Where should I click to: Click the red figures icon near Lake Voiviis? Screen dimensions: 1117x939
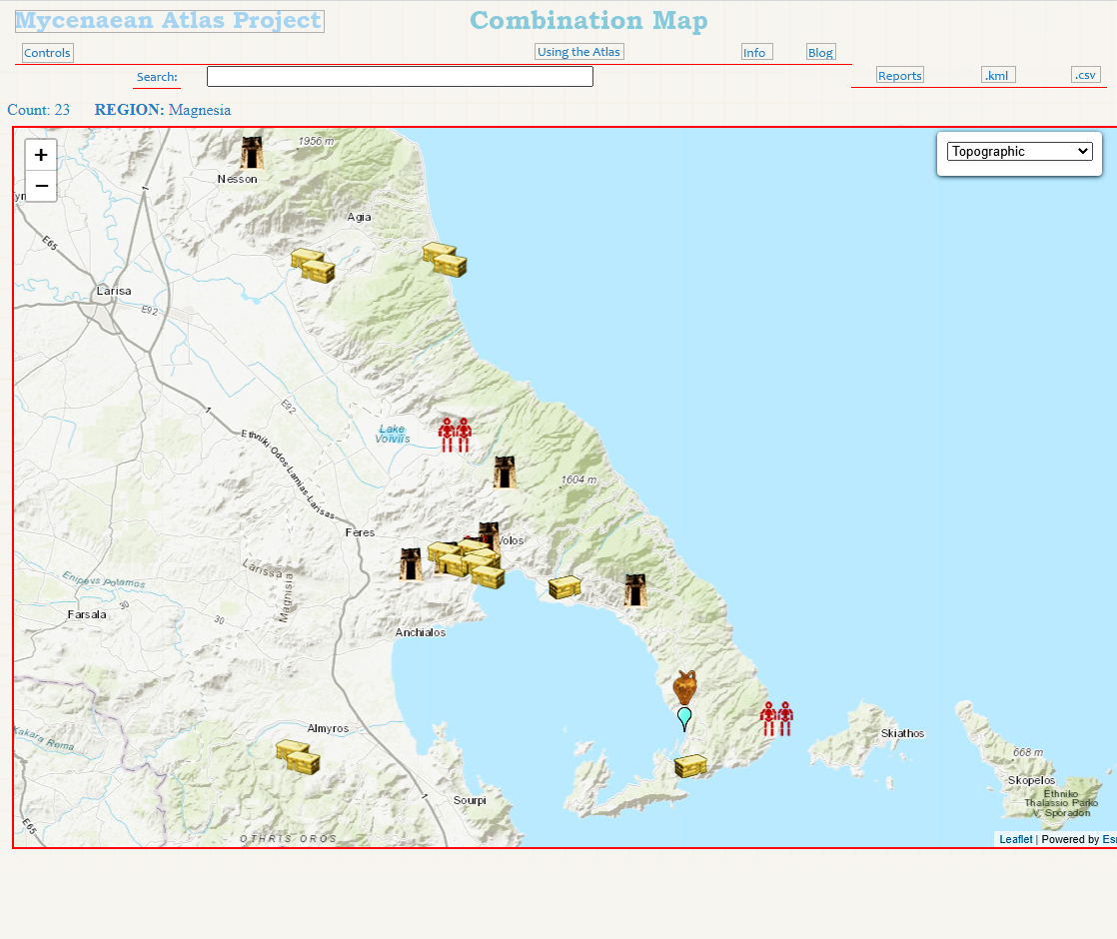(x=455, y=436)
